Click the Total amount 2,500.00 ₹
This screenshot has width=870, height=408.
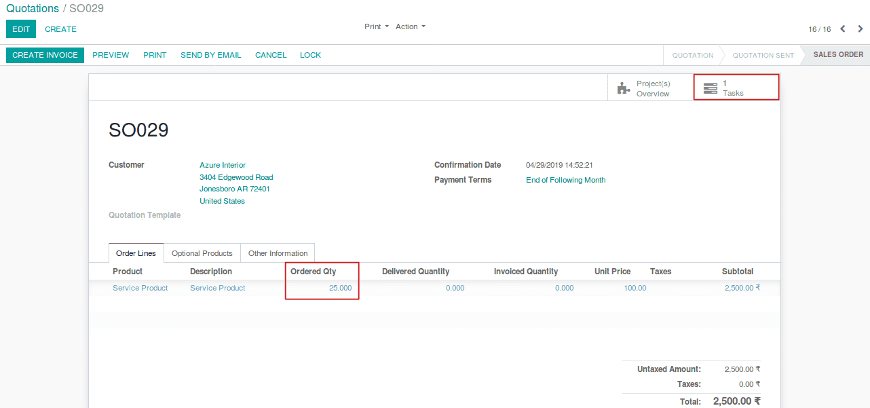pos(736,401)
